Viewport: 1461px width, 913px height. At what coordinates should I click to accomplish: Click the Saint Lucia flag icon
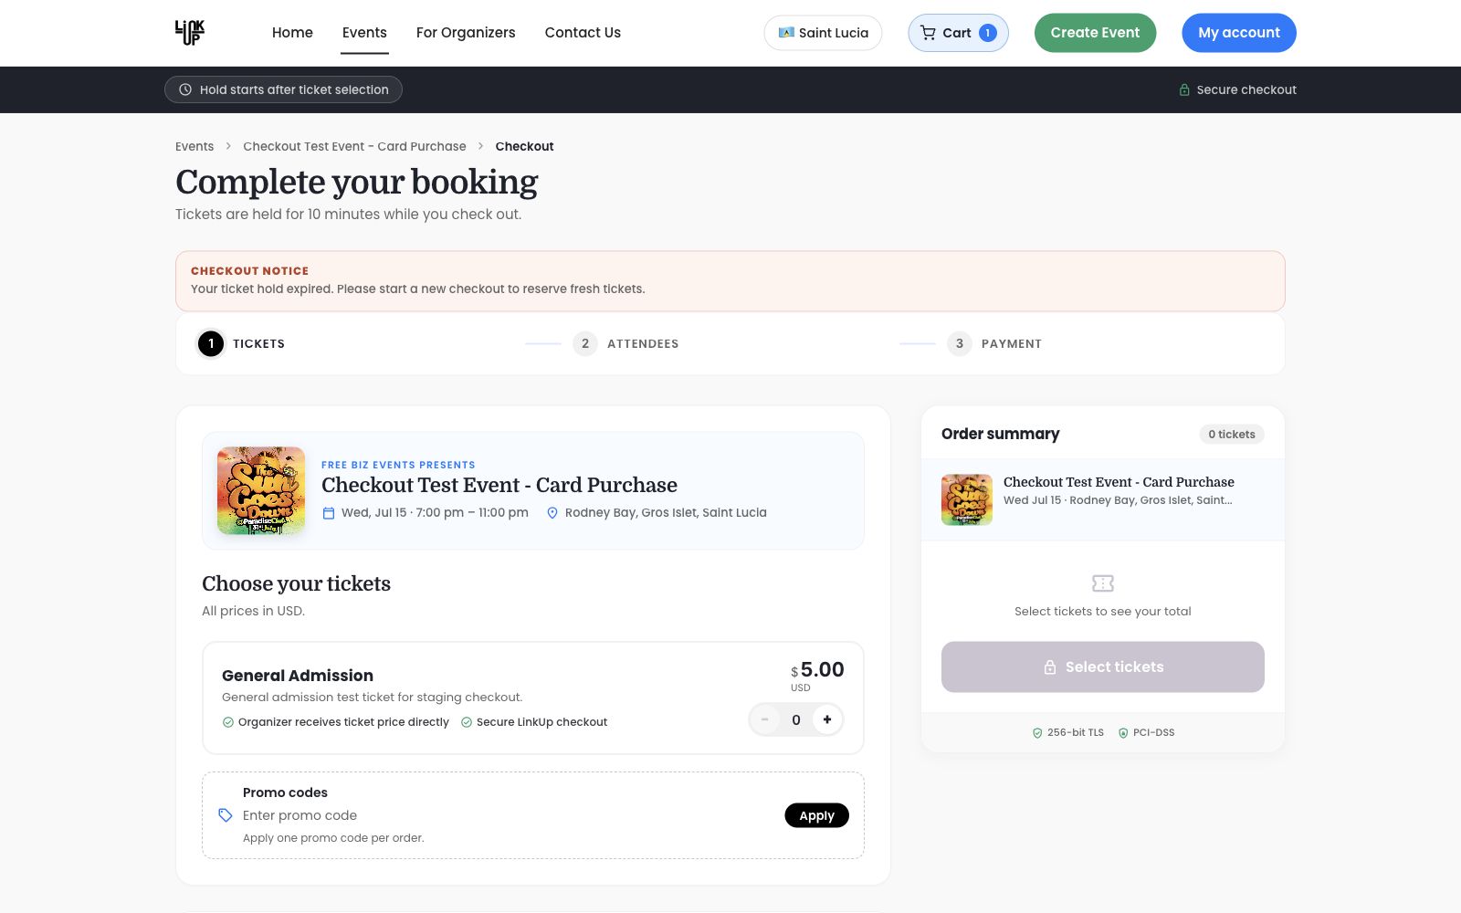(x=786, y=33)
